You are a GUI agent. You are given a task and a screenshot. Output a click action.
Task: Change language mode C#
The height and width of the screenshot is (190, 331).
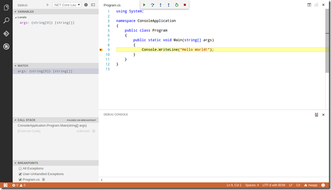(x=298, y=185)
